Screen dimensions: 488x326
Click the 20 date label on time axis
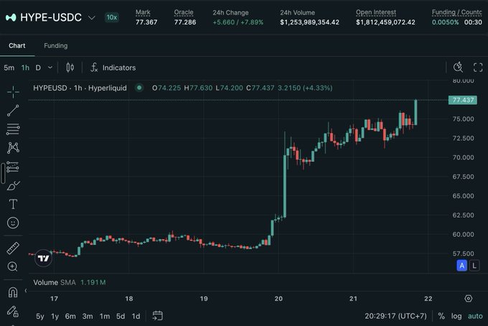pyautogui.click(x=278, y=299)
